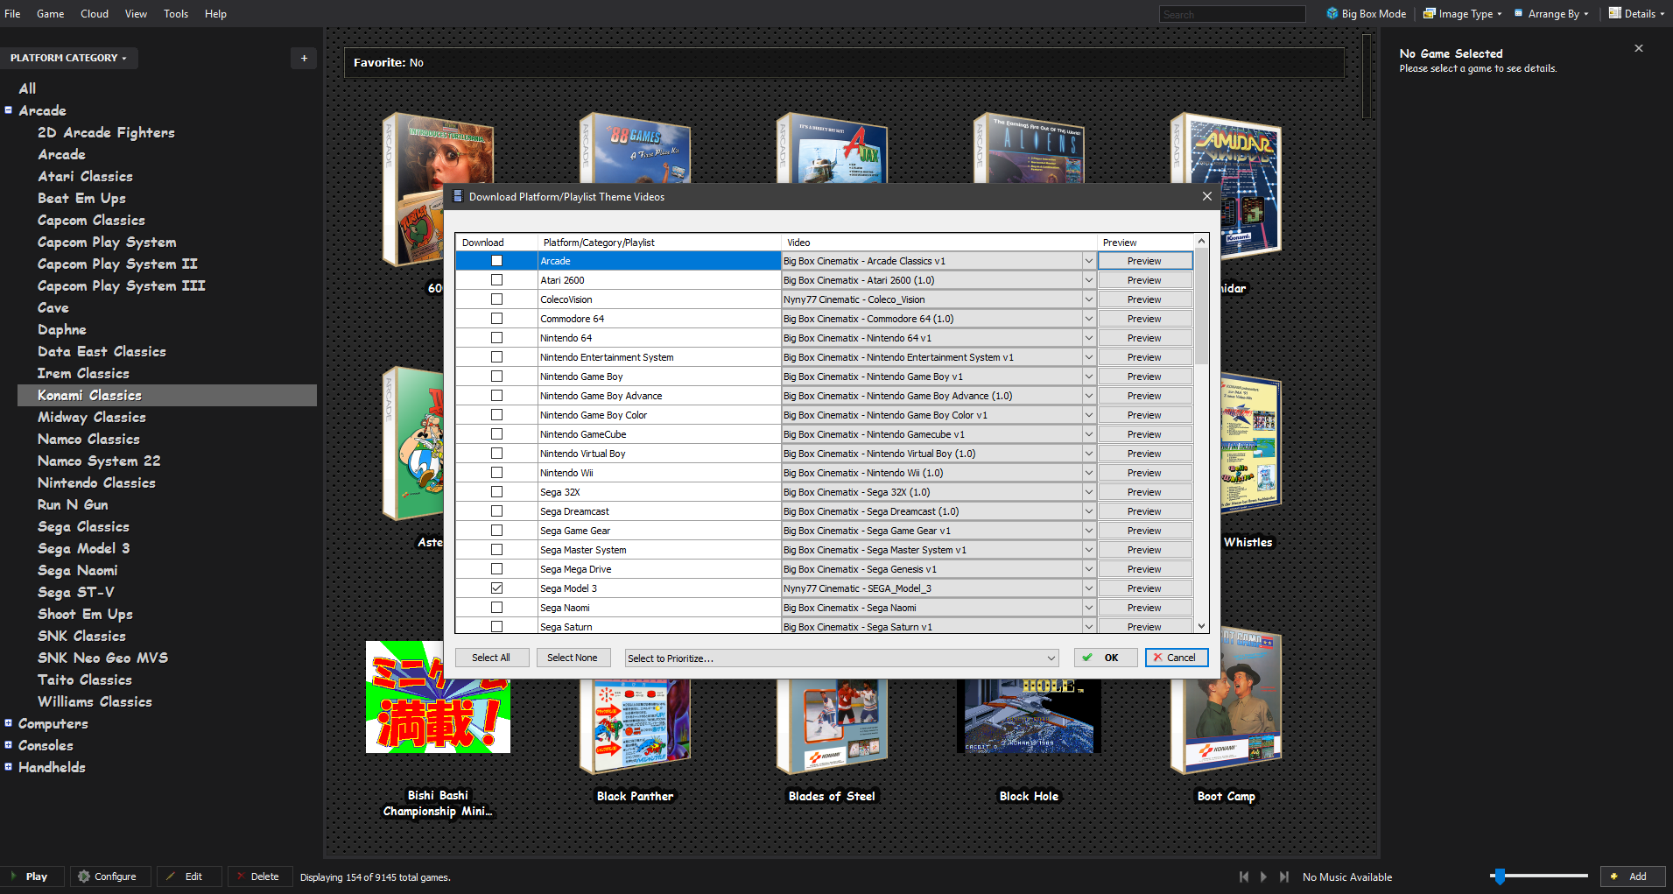Click the Add button

click(1633, 876)
